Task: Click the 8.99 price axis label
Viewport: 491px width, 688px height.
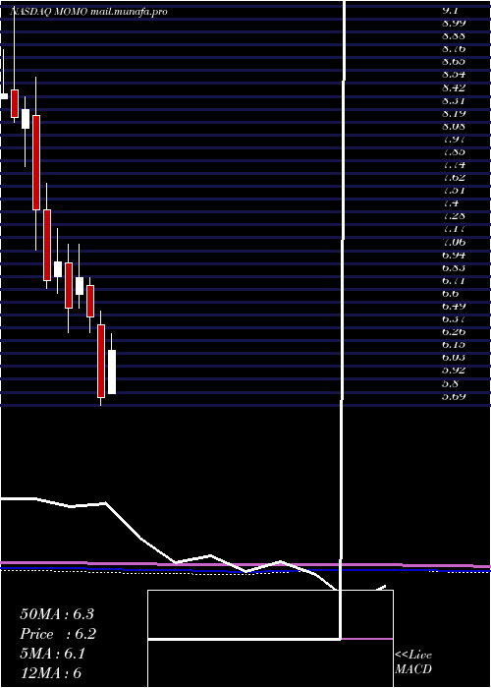Action: pyautogui.click(x=454, y=24)
